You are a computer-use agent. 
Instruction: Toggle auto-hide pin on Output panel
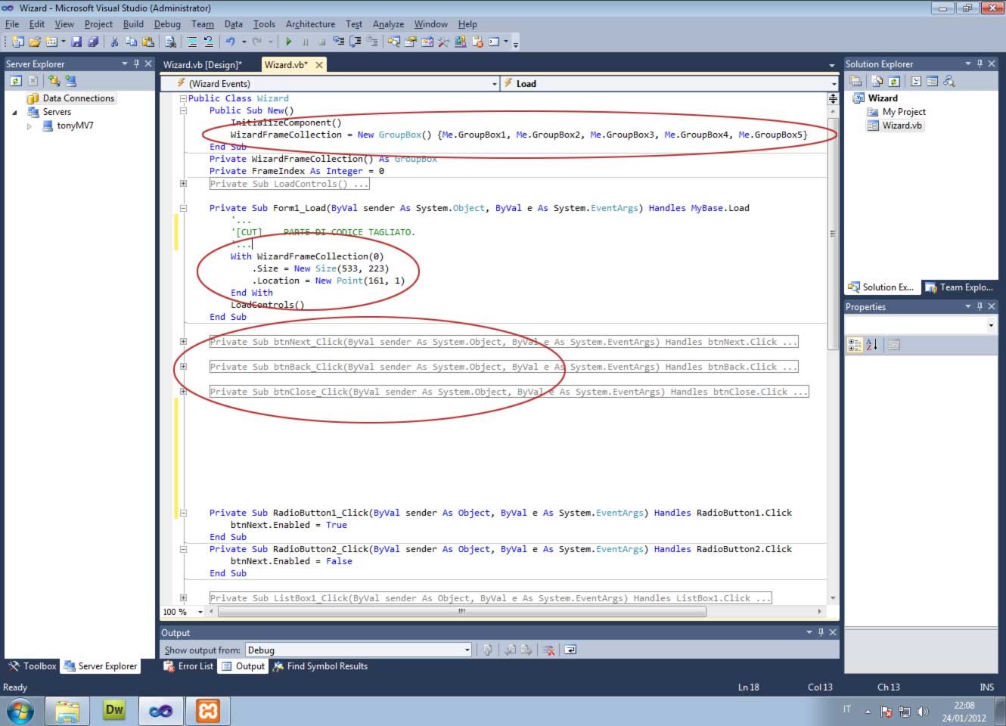click(x=821, y=632)
